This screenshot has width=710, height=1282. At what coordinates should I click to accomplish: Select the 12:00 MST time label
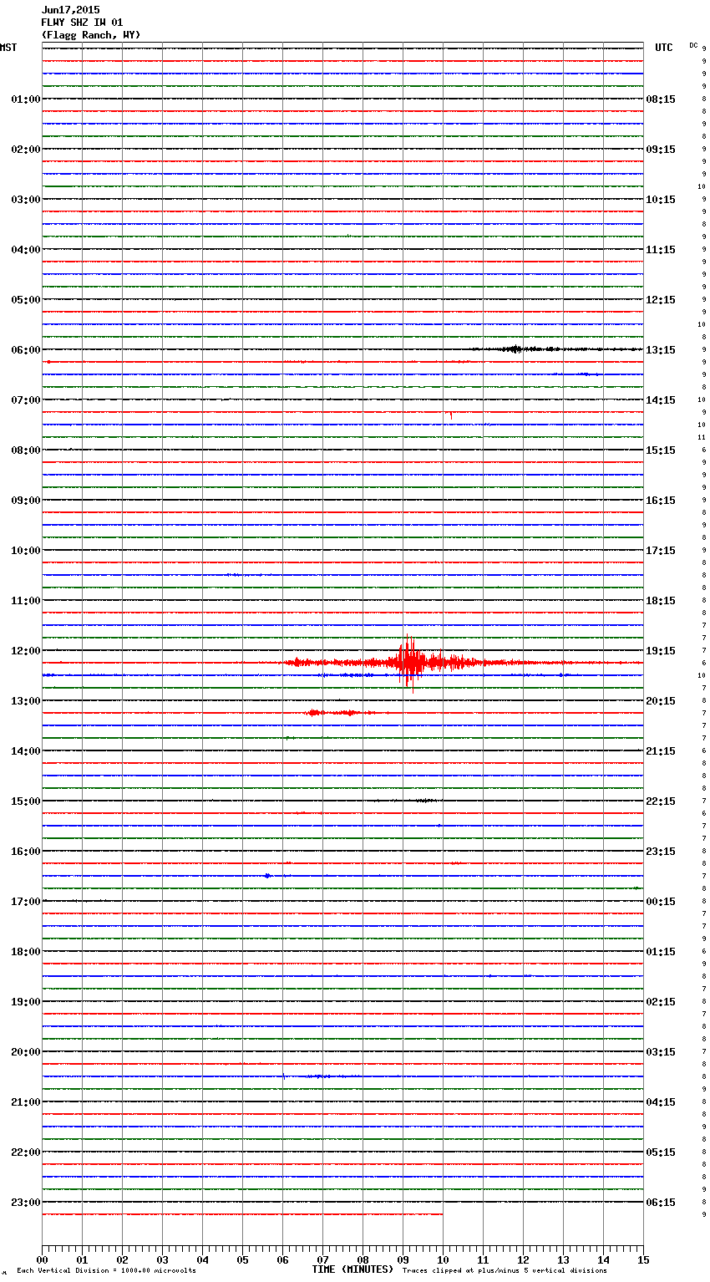(26, 651)
